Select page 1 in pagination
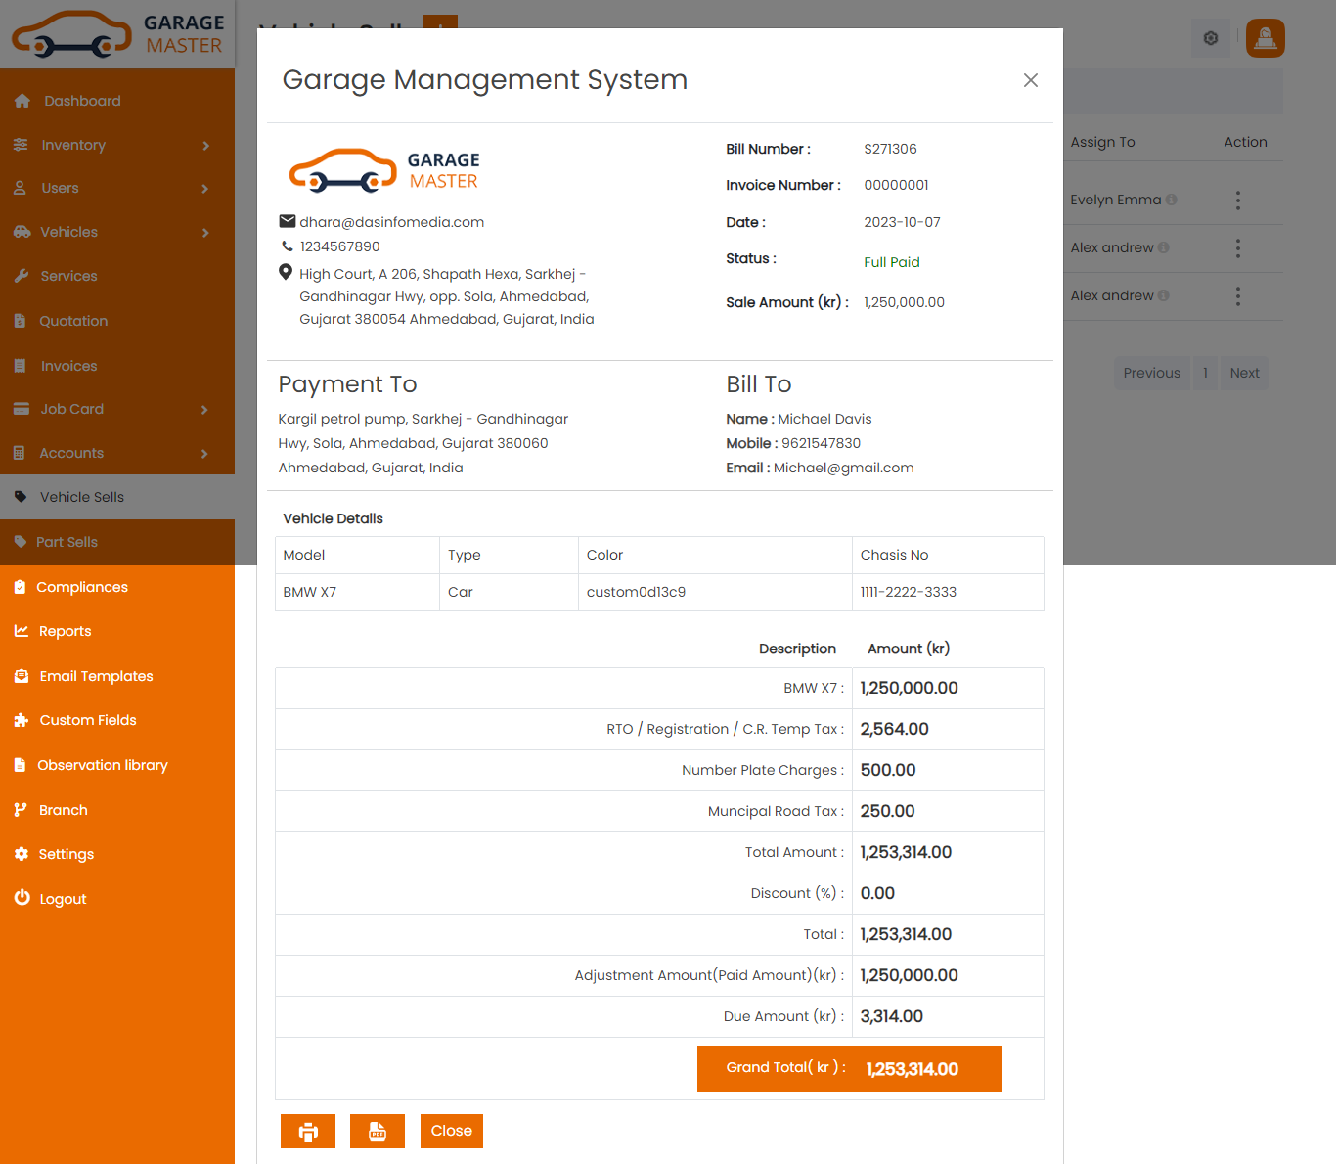The height and width of the screenshot is (1164, 1336). tap(1205, 373)
